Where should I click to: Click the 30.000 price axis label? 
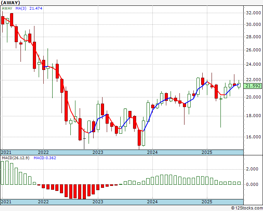click(253, 24)
